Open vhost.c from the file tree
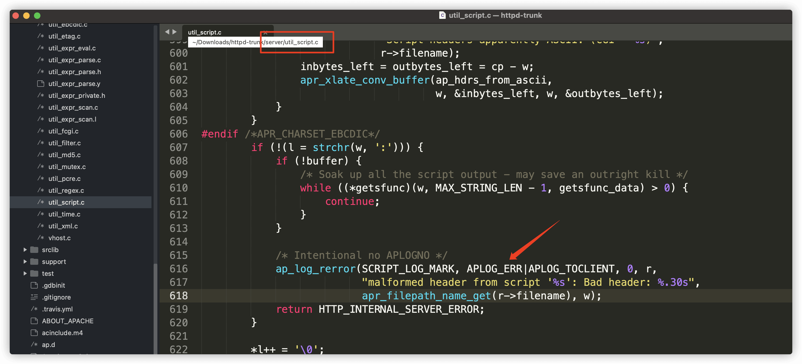 pos(60,238)
